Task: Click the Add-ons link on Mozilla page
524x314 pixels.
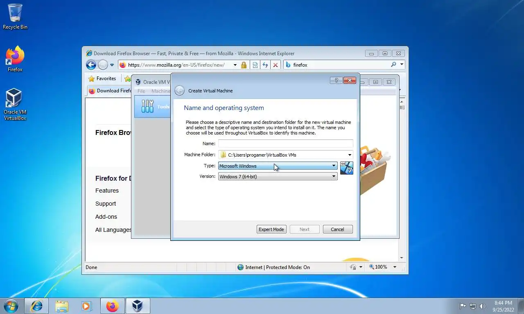Action: tap(106, 217)
